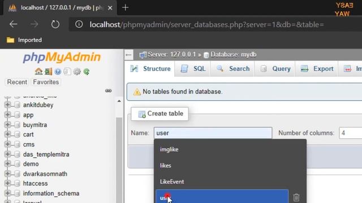Expand the demo database node
The height and width of the screenshot is (203, 362).
click(7, 164)
